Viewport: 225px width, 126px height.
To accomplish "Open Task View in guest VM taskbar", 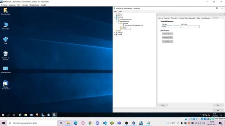I will pos(14,115).
